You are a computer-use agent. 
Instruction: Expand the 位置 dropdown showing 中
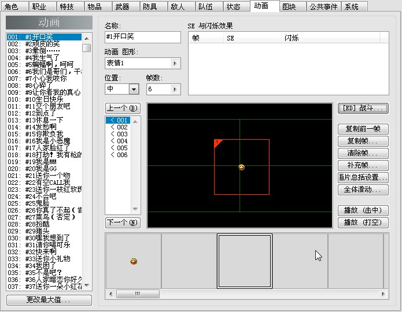[134, 90]
